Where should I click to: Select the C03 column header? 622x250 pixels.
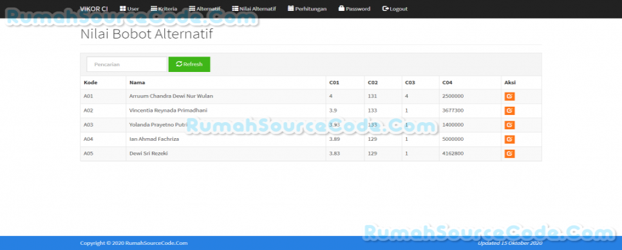[x=410, y=83]
